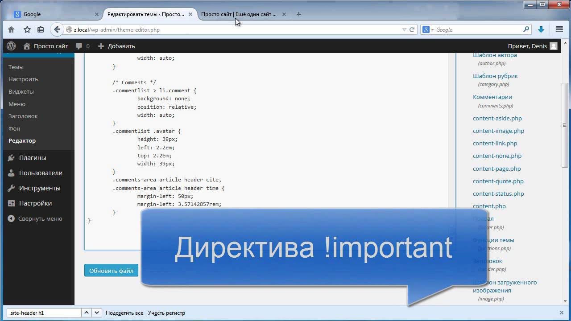This screenshot has width=571, height=321.
Task: Open the Настройки menu
Action: pos(35,203)
